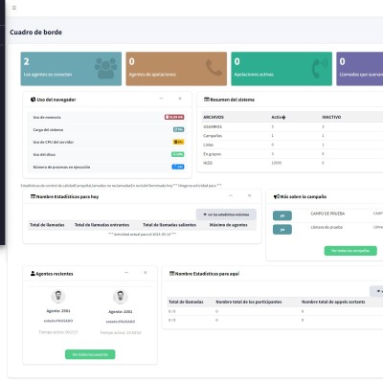This screenshot has width=383, height=383.
Task: Click the user icon beside Agentes recientes
Action: click(x=33, y=274)
